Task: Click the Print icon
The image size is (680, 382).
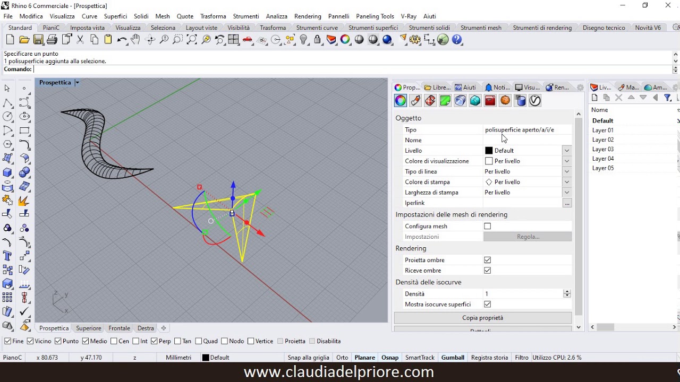Action: 52,40
